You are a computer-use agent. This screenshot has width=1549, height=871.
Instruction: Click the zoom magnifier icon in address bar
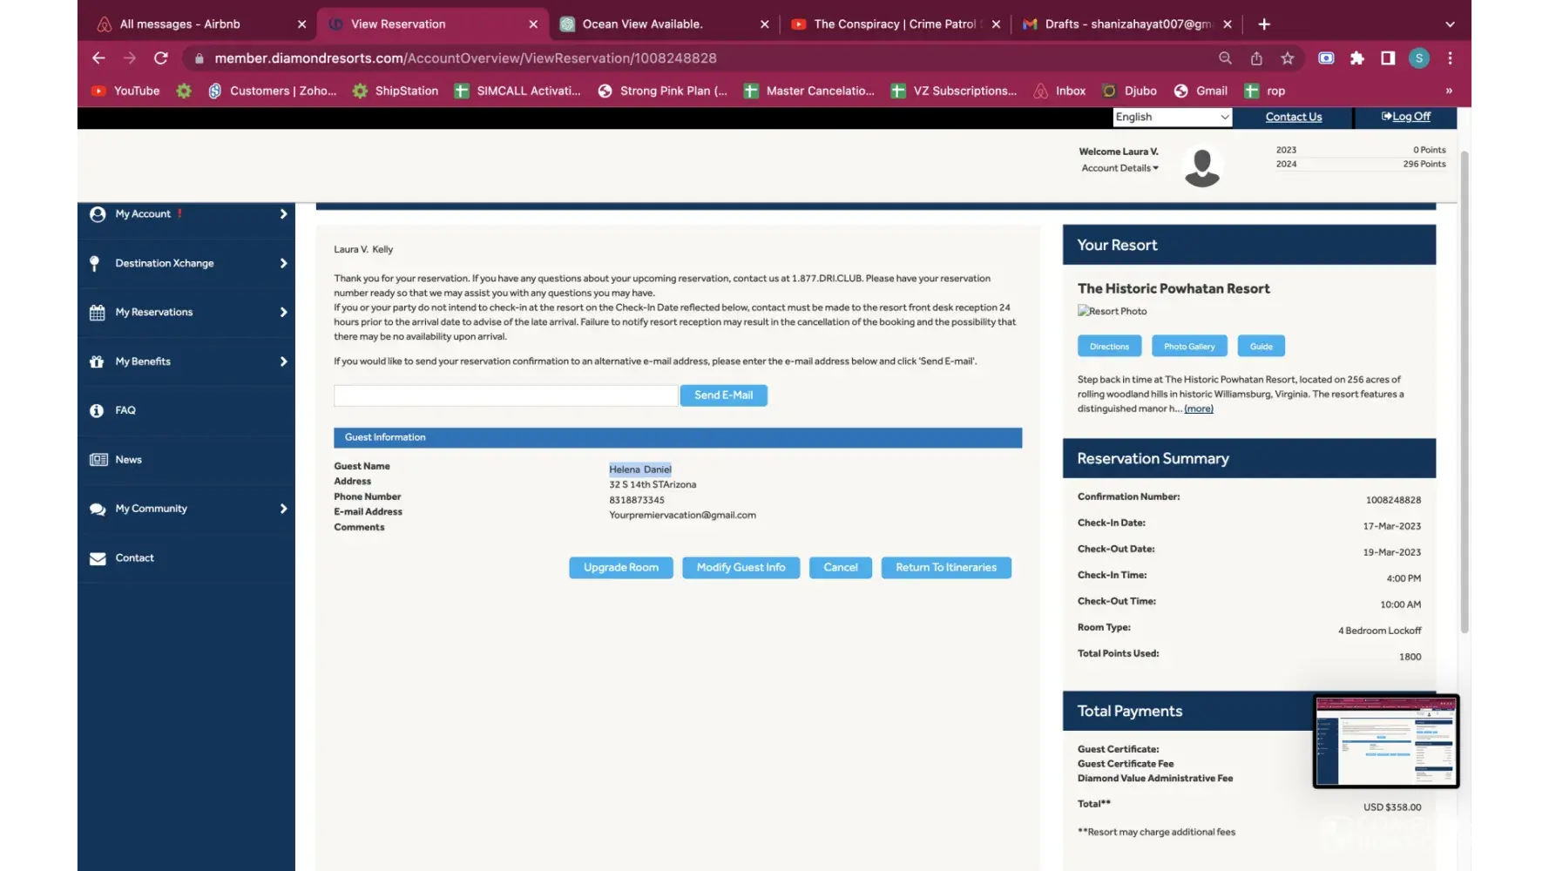tap(1225, 58)
